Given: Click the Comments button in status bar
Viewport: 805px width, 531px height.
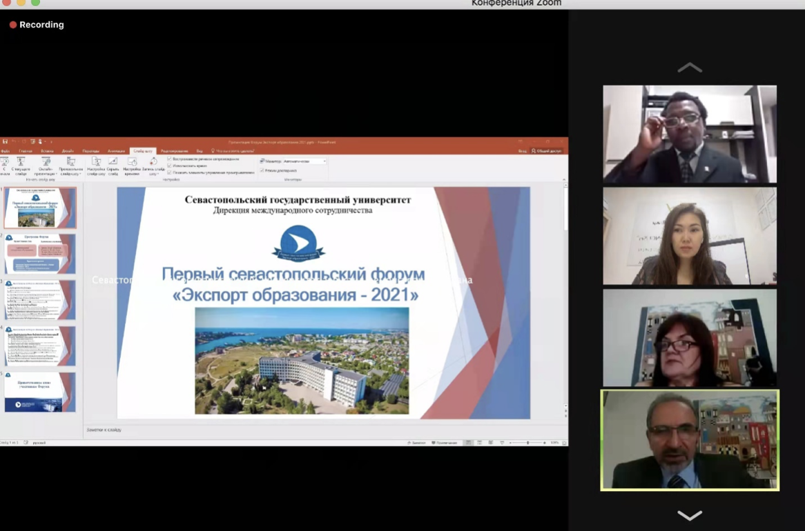Looking at the screenshot, I should click(x=444, y=443).
